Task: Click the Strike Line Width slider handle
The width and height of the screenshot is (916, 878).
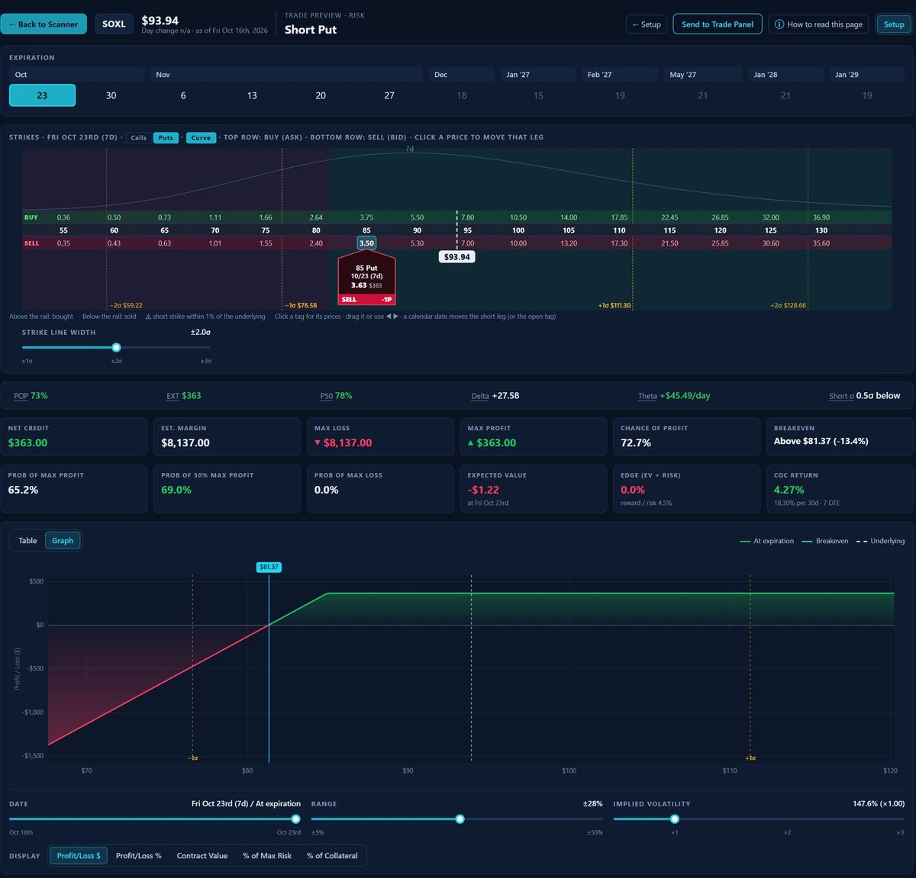Action: 116,348
